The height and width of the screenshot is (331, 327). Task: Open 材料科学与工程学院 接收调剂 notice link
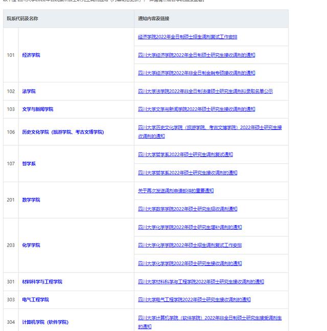[201, 281]
